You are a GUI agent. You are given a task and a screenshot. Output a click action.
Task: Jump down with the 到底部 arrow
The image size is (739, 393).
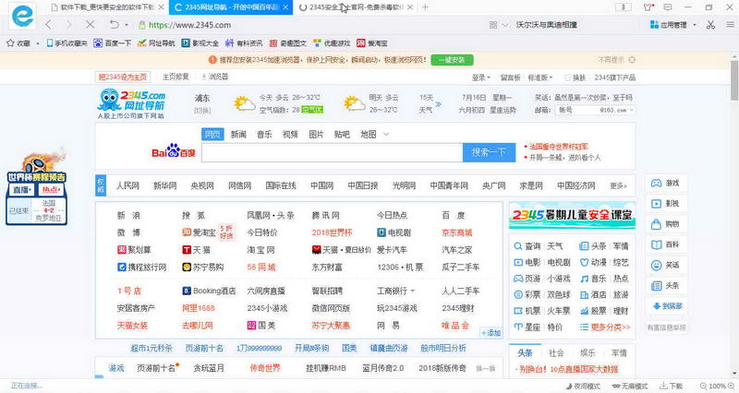coord(667,306)
